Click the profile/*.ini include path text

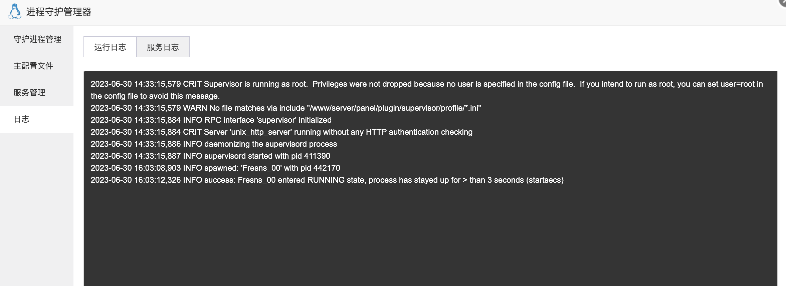394,108
